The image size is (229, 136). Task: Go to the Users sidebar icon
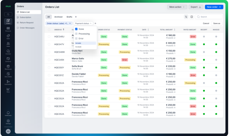pos(8,44)
